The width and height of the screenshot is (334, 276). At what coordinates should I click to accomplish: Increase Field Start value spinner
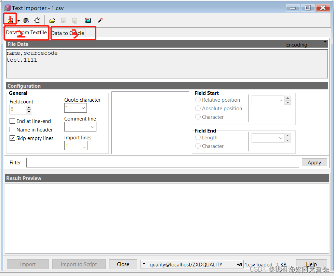click(x=288, y=98)
